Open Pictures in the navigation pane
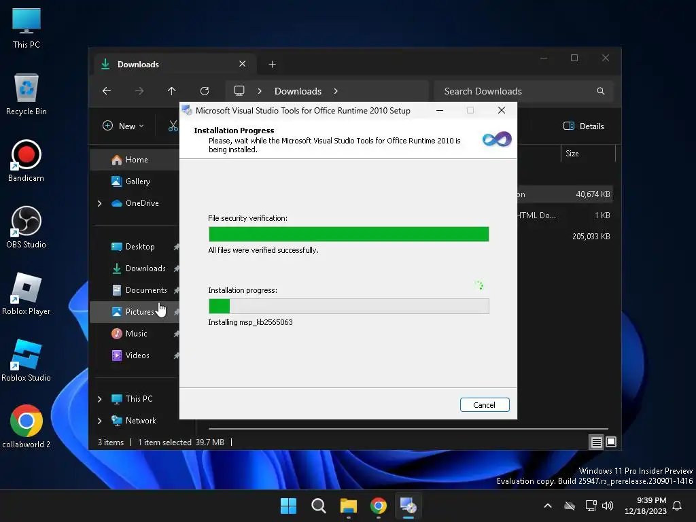Screen dimensions: 696x522 135,311
